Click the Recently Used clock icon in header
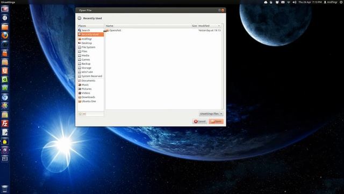Screen dimensions: 344x194 click(x=80, y=18)
